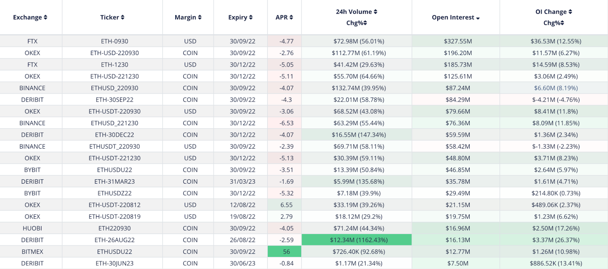Screen dimensions: 608x269
Task: Click highlighted OI change $6.60M (8.19%)
Action: [x=556, y=88]
